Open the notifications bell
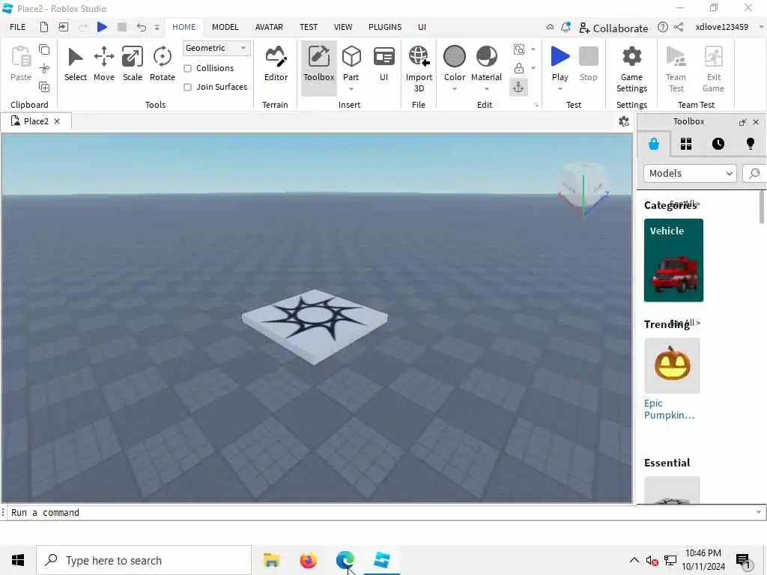767x575 pixels. coord(566,28)
